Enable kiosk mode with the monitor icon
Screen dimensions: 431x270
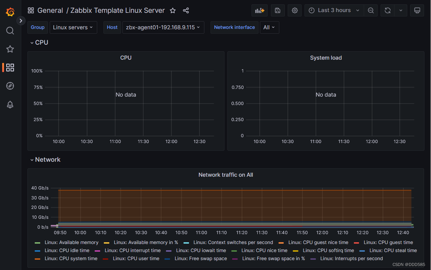417,10
